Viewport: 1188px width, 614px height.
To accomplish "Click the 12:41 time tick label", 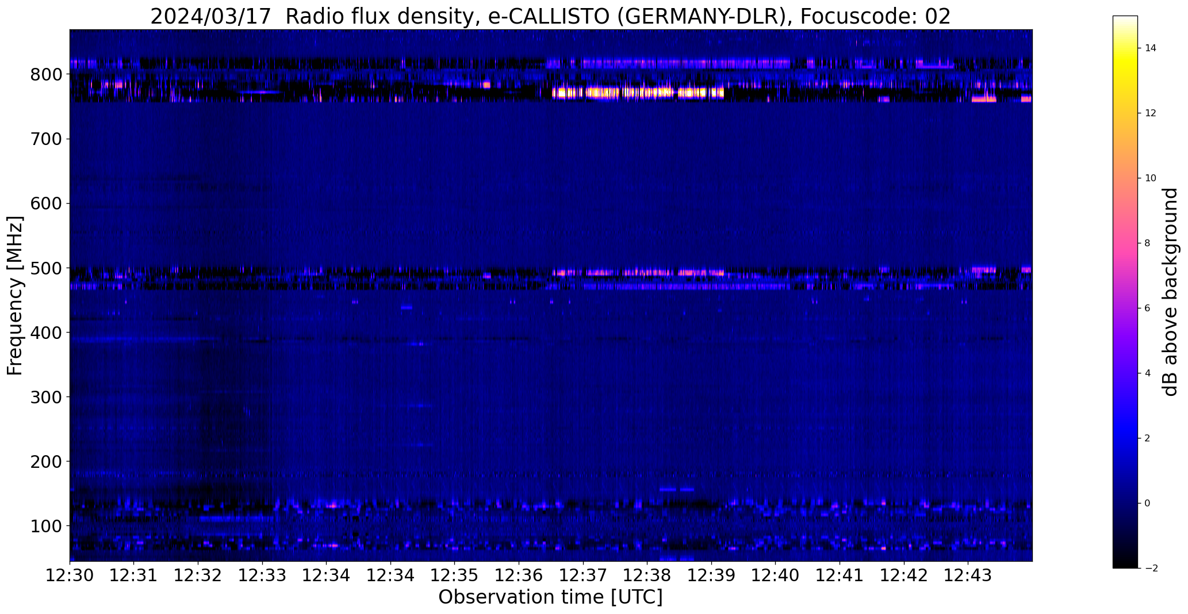I will click(x=840, y=575).
